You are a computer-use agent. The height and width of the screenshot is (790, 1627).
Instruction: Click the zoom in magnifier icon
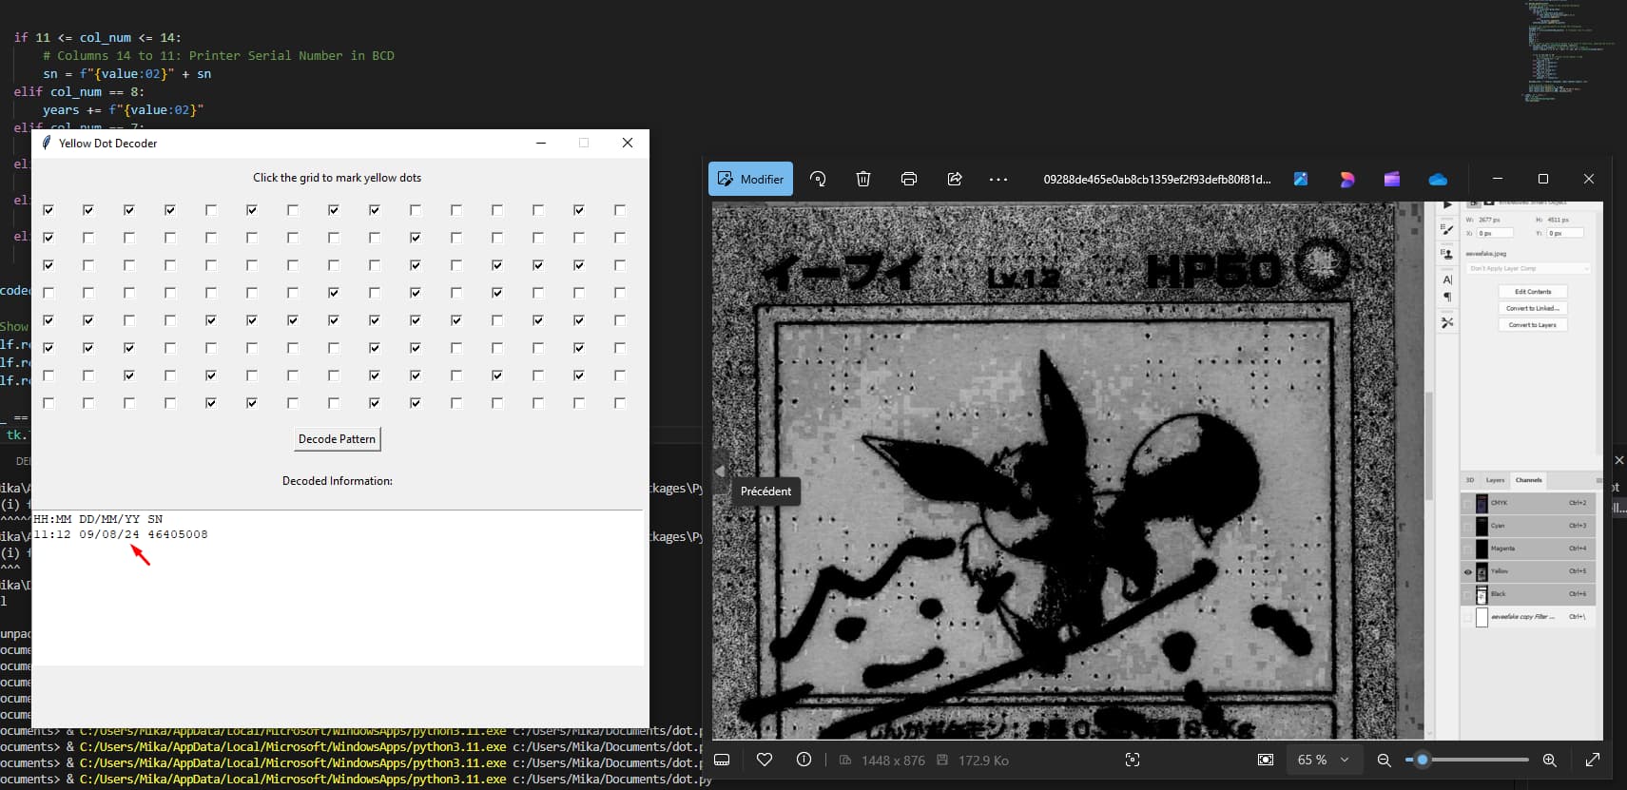coord(1549,760)
